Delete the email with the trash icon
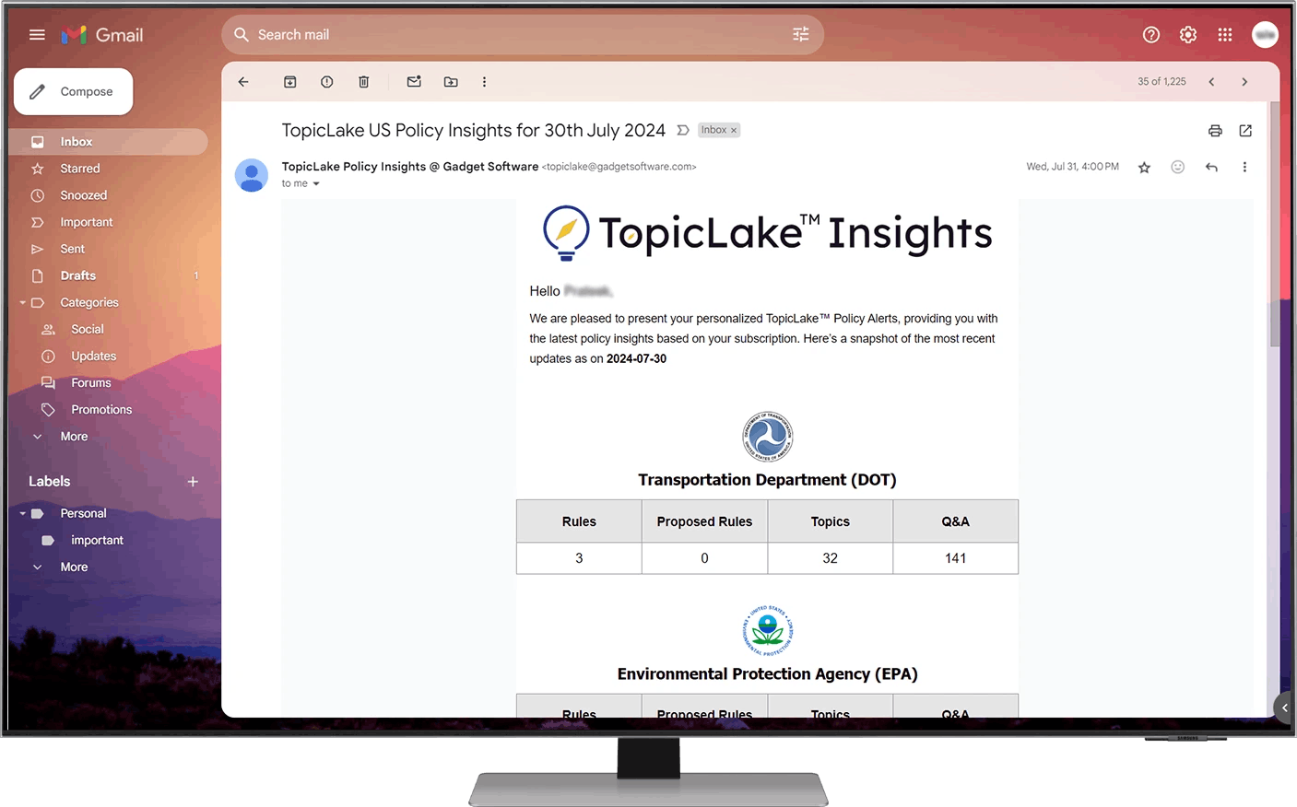Viewport: 1297px width, 807px height. point(364,82)
